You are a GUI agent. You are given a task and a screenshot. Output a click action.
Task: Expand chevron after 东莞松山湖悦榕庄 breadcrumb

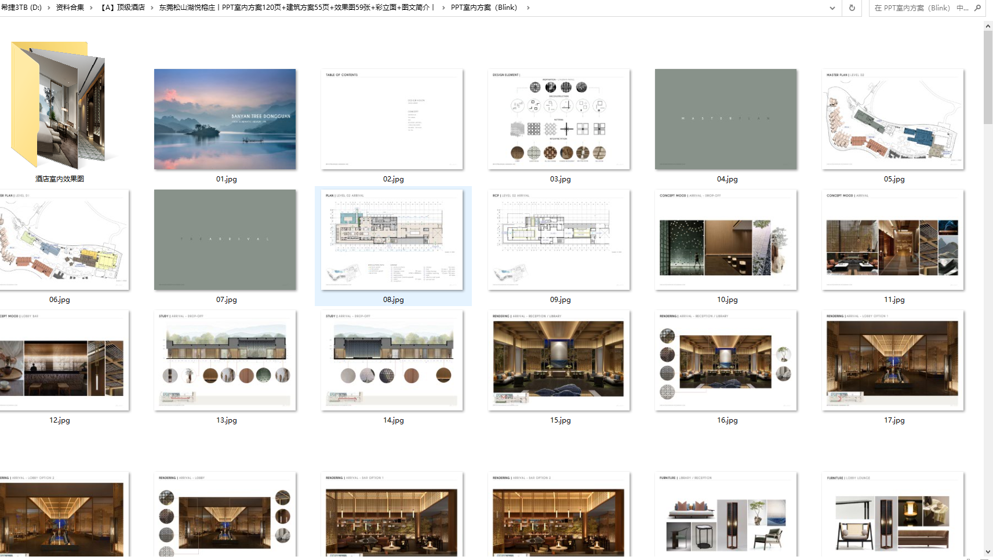click(x=443, y=8)
